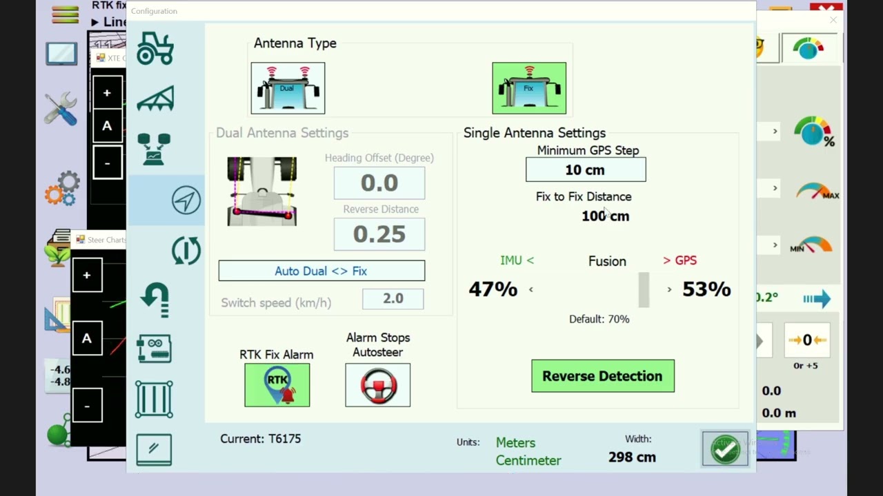
Task: Decrease fusion toward IMU with left arrow
Action: point(530,290)
